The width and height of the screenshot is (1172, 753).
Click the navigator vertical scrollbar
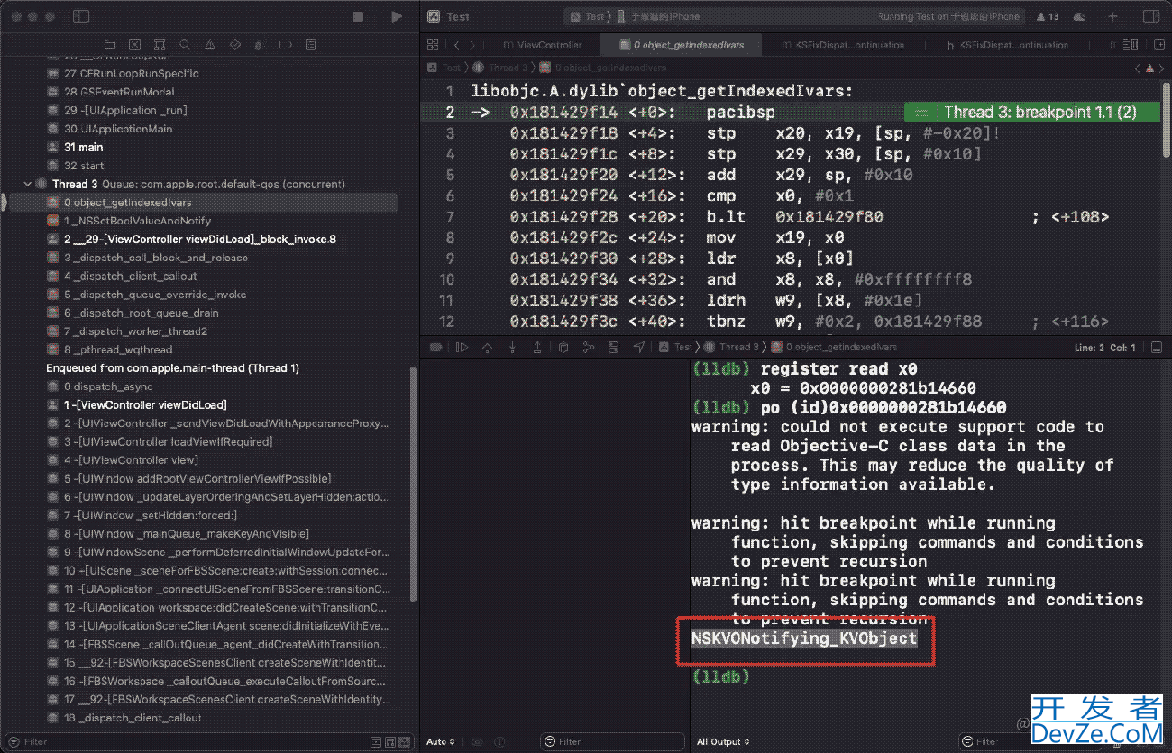tap(414, 482)
